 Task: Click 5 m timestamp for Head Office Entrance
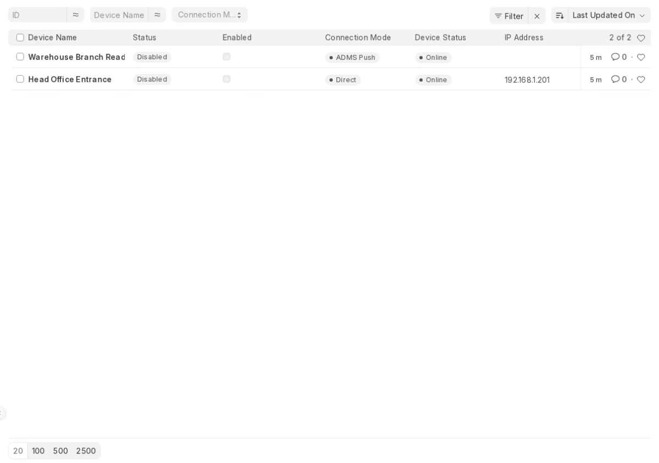point(596,80)
